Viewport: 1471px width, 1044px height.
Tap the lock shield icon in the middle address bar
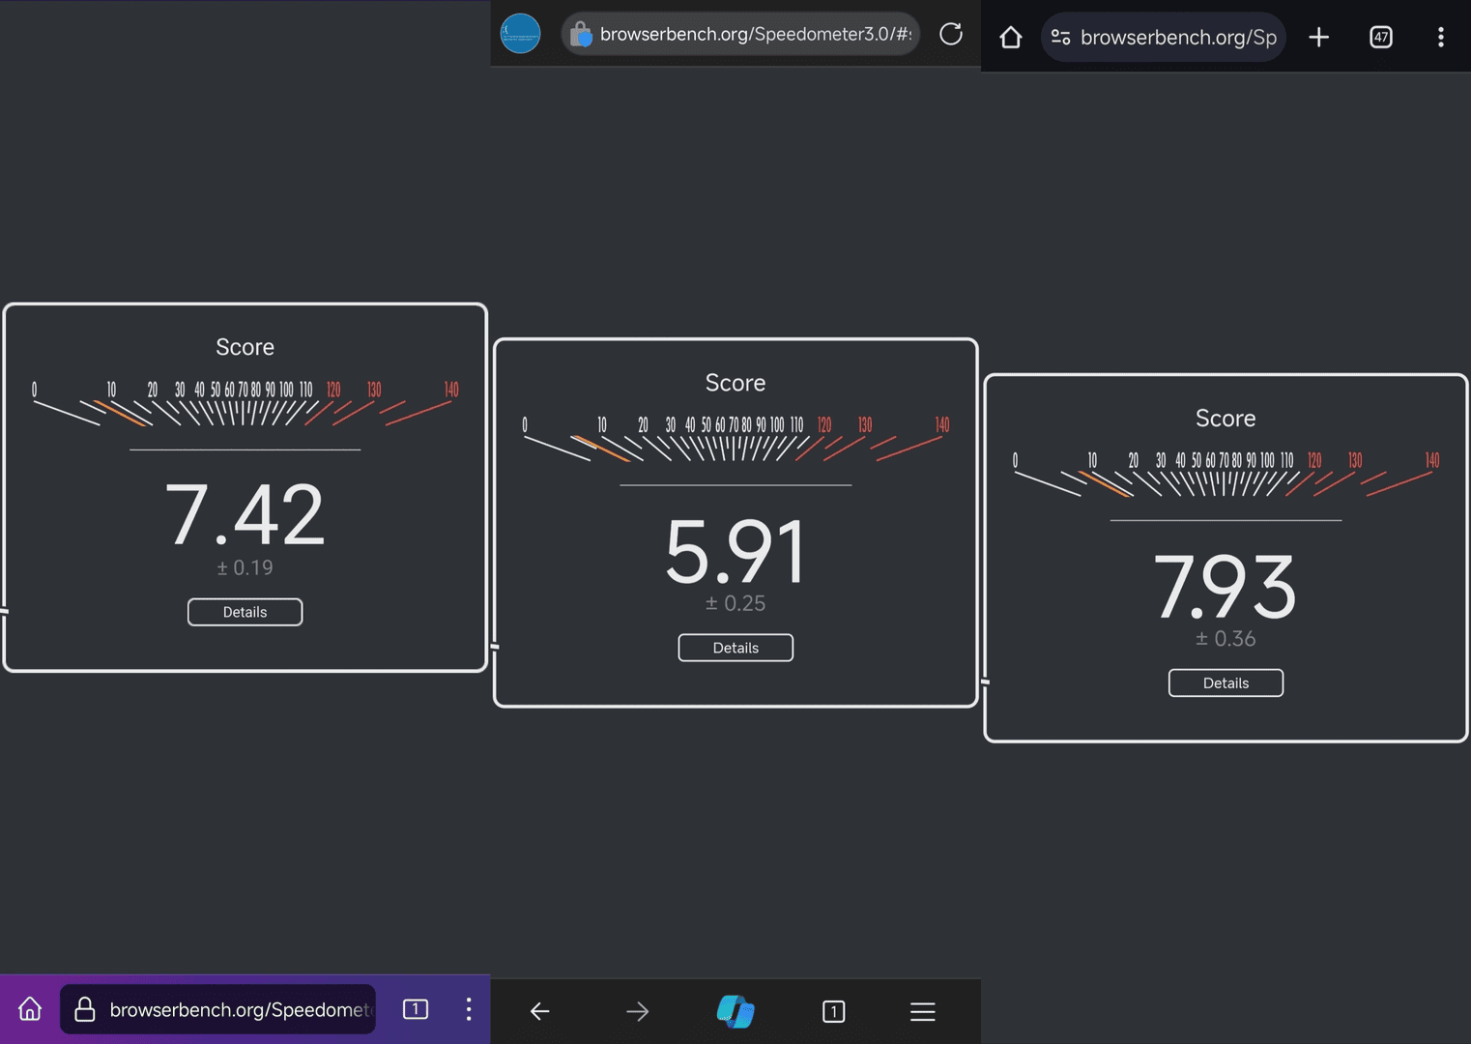coord(581,35)
